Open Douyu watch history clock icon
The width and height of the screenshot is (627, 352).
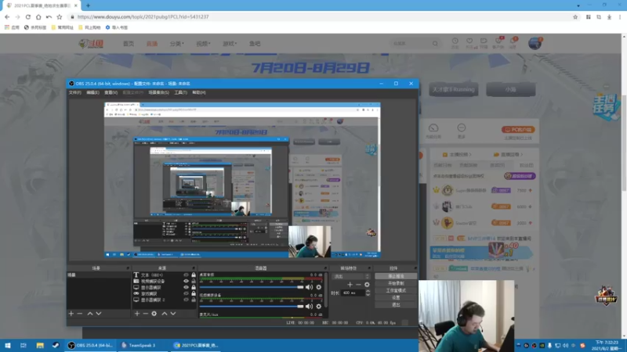[455, 41]
